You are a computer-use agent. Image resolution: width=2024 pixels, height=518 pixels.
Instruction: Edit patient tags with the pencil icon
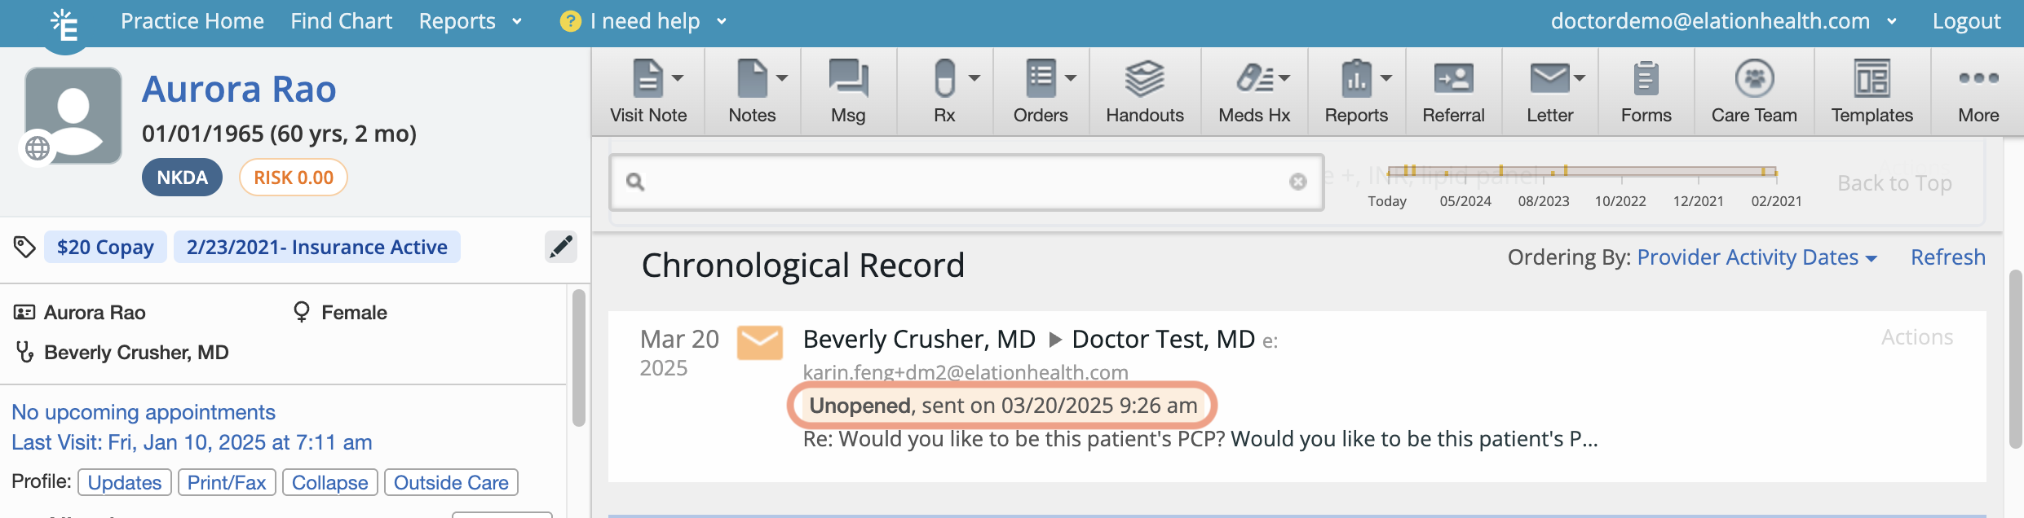pos(561,247)
